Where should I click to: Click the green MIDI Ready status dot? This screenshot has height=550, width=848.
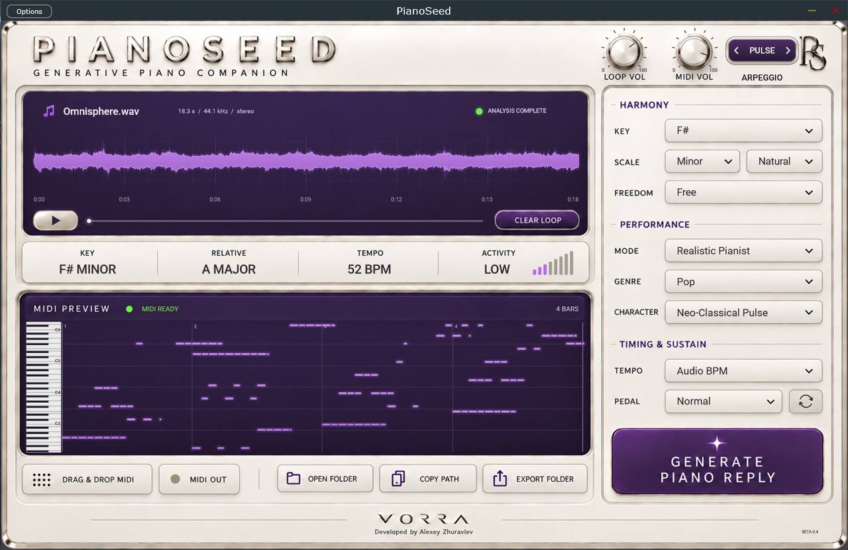[129, 309]
